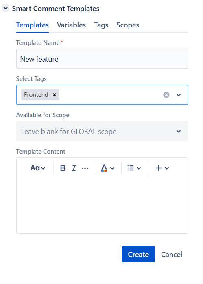Expand the Select Tags dropdown arrow
Viewport: 203px width, 284px height.
(x=179, y=95)
